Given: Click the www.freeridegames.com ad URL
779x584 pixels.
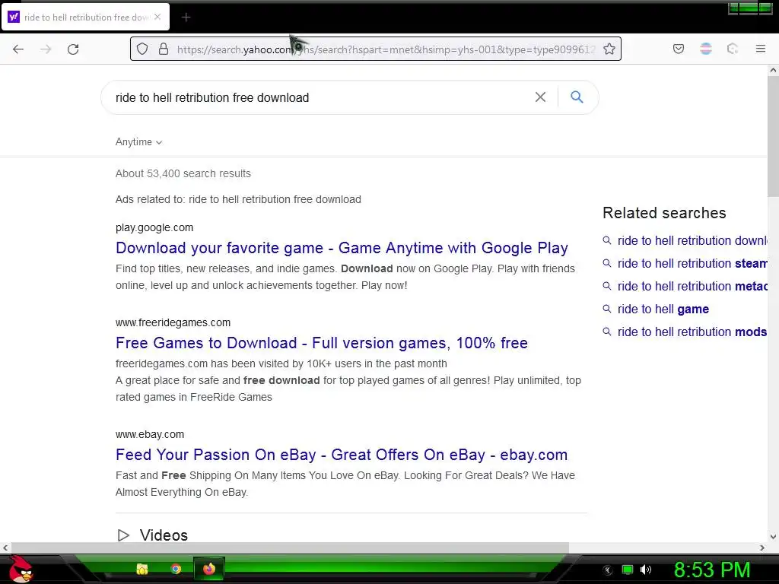Looking at the screenshot, I should 173,322.
